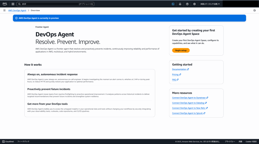Open the settings gear icon
Viewport: 259px width, 144px height.
[x=195, y=4]
